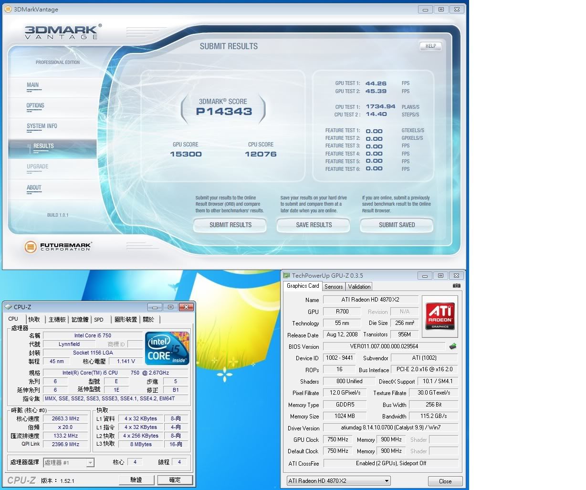Click the BIOS save chip icon
Screen dimensions: 586x490
coord(452,346)
